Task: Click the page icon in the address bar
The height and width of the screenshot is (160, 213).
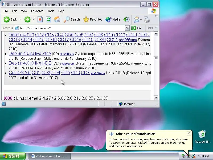Action: 17,28
